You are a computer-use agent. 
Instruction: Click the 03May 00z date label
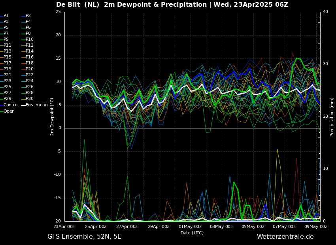point(221,226)
